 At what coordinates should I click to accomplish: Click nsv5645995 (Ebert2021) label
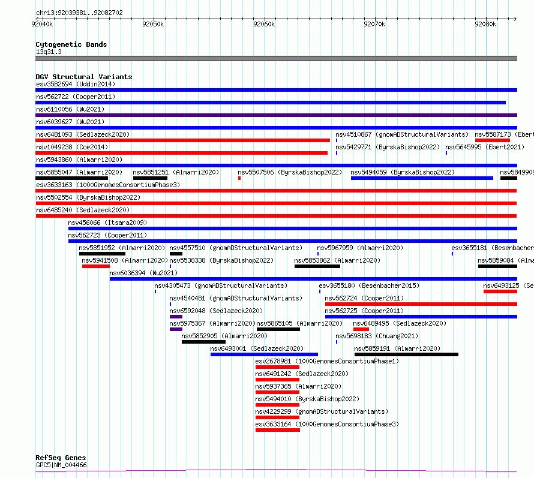485,147
